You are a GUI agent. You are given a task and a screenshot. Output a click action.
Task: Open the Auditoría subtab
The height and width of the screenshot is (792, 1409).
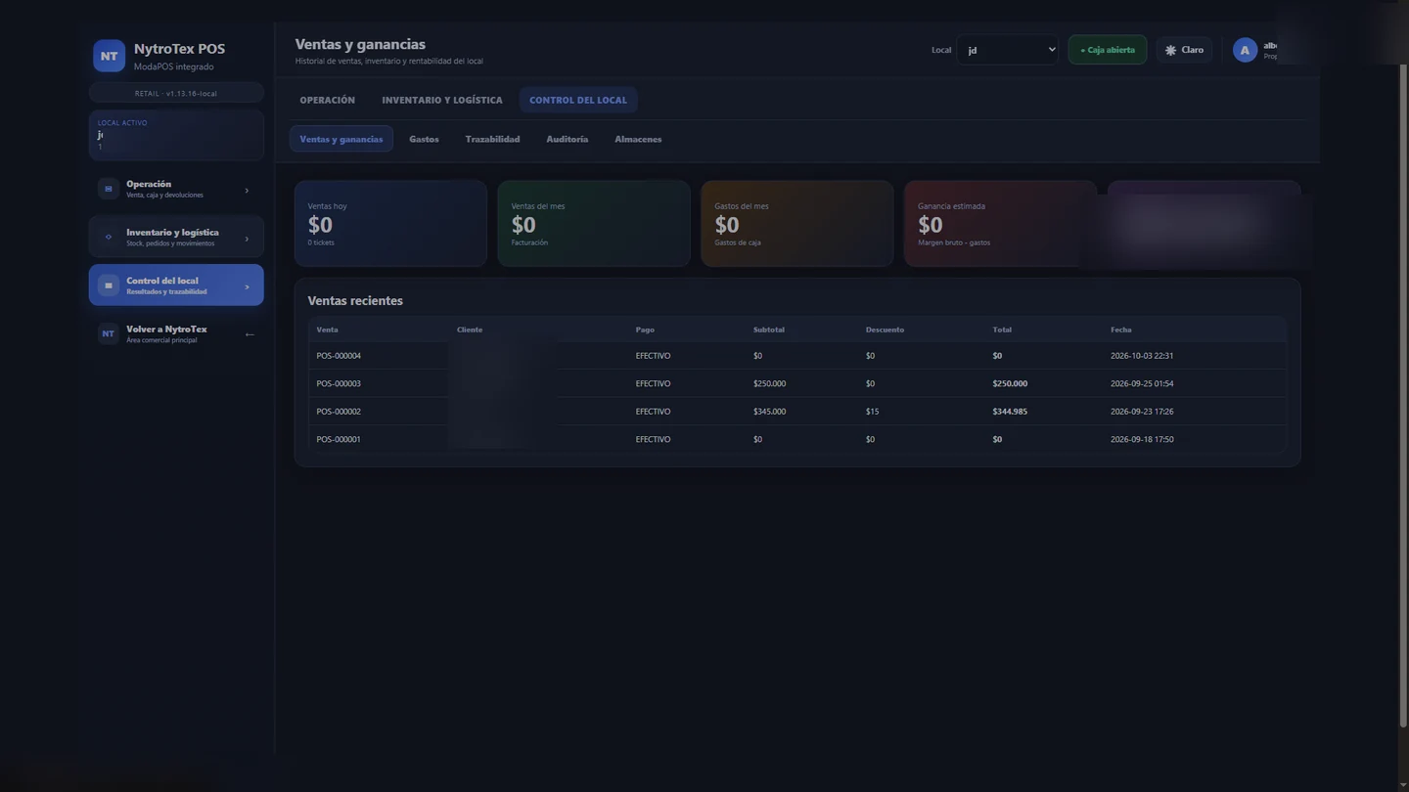click(568, 139)
